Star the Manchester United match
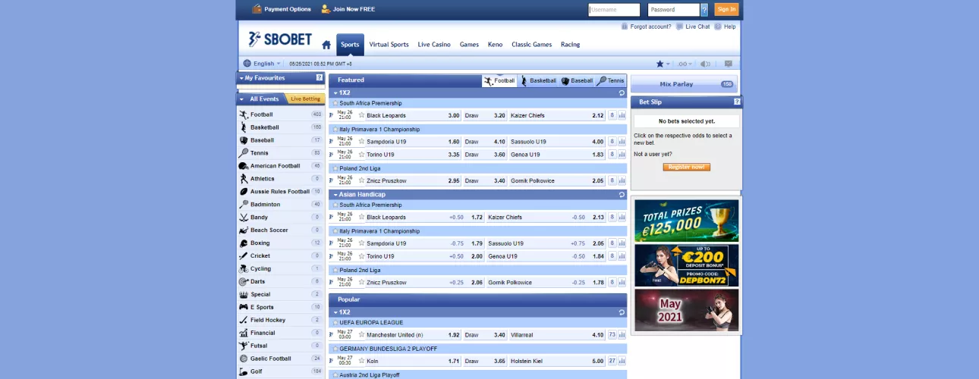This screenshot has width=979, height=379. click(361, 335)
